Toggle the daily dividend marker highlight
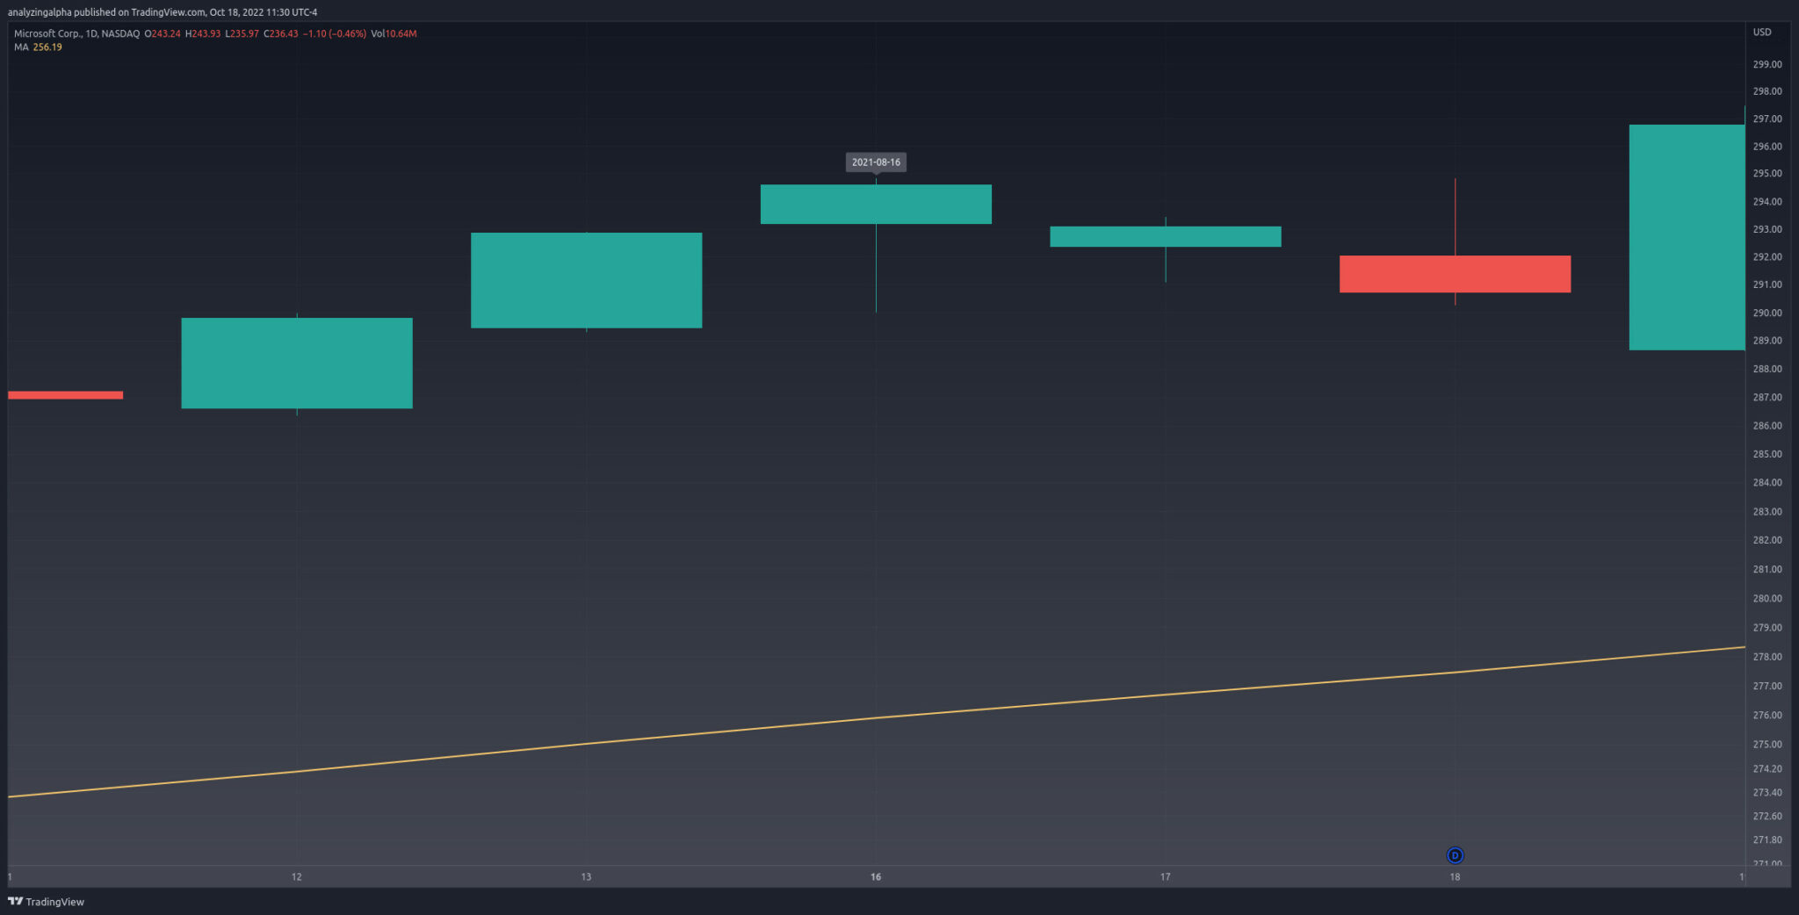Screen dimensions: 1799x915 pos(1455,854)
